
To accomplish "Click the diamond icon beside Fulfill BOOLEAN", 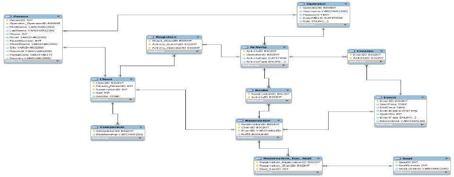I will (239, 134).
